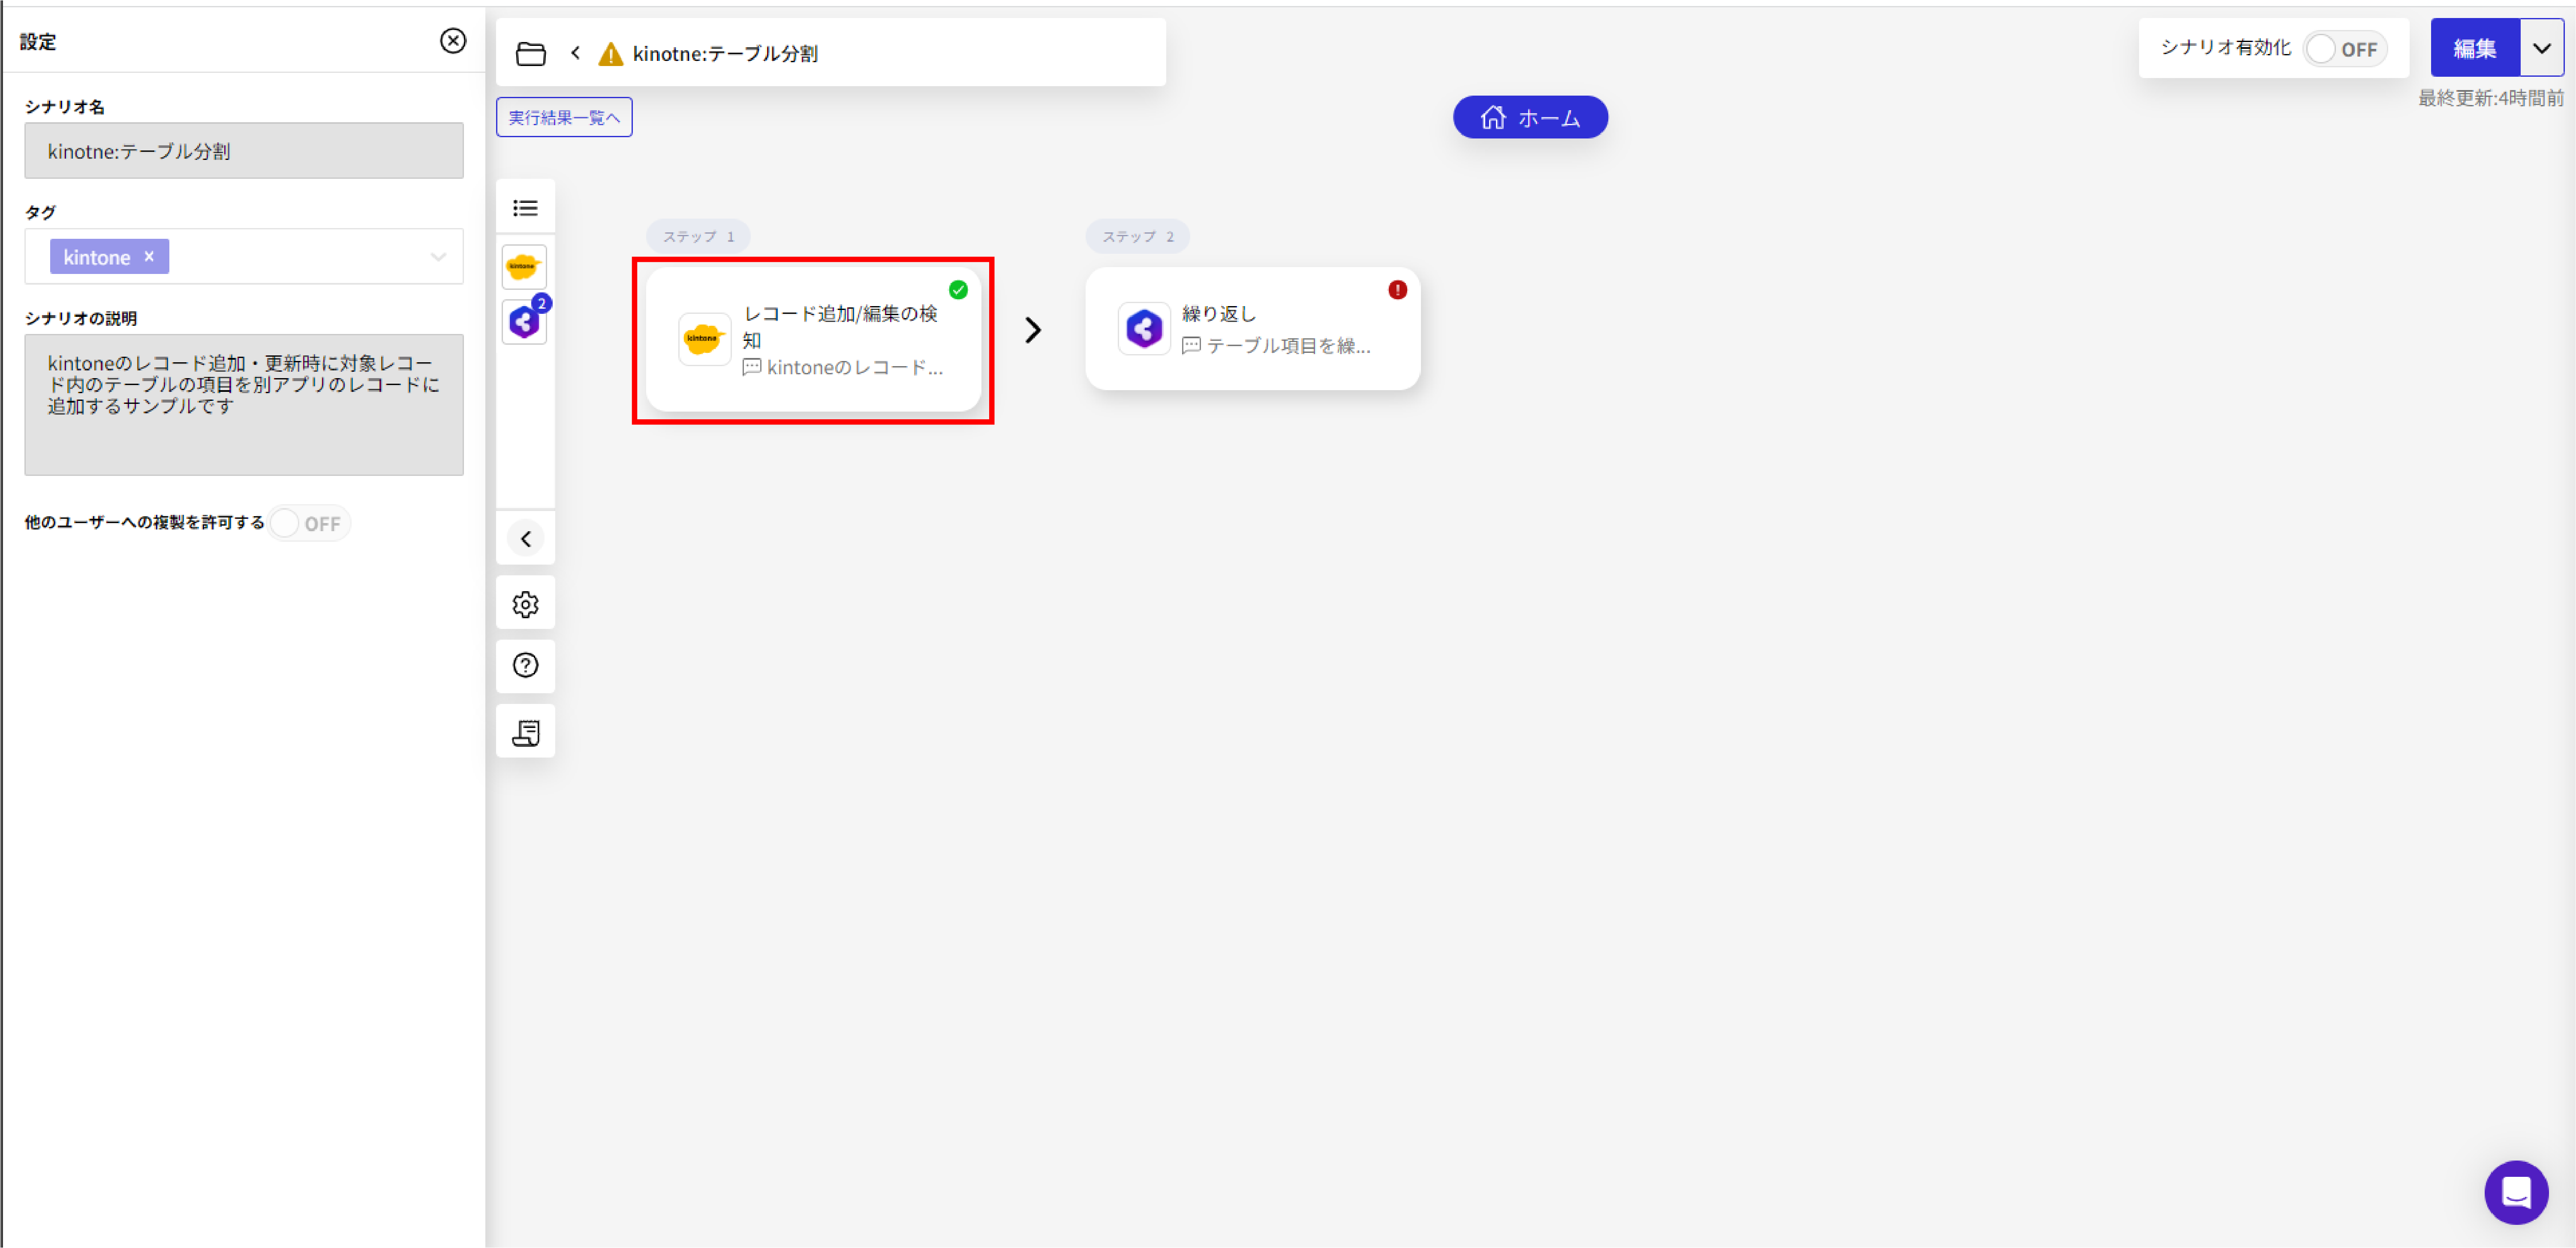Remove the kintone tag
This screenshot has width=2576, height=1248.
(x=149, y=256)
